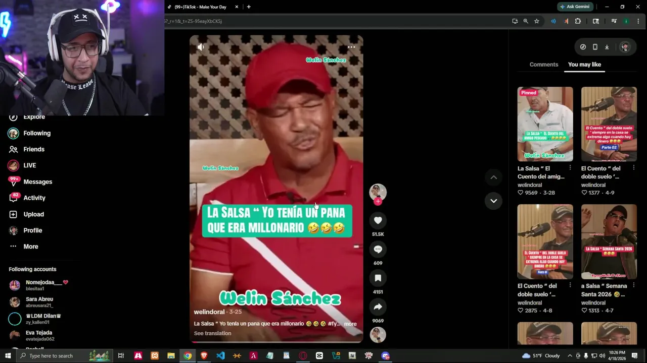
Task: Like the video with 51.5K hearts
Action: pos(378,220)
